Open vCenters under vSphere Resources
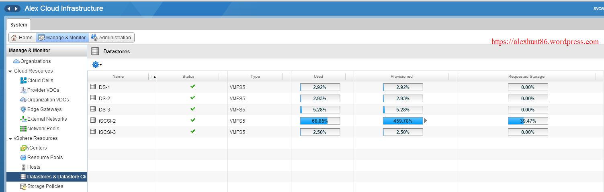 pos(37,148)
